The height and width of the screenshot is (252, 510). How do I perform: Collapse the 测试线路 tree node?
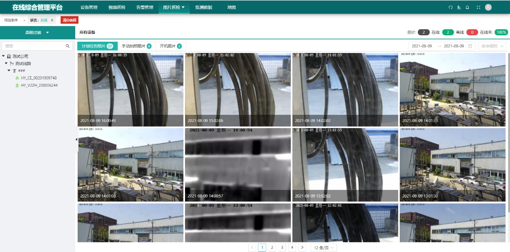6,63
